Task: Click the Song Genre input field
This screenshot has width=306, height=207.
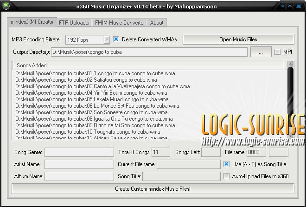Action: 79,152
